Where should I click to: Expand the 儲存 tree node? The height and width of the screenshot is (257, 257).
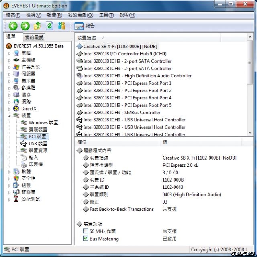point(9,95)
